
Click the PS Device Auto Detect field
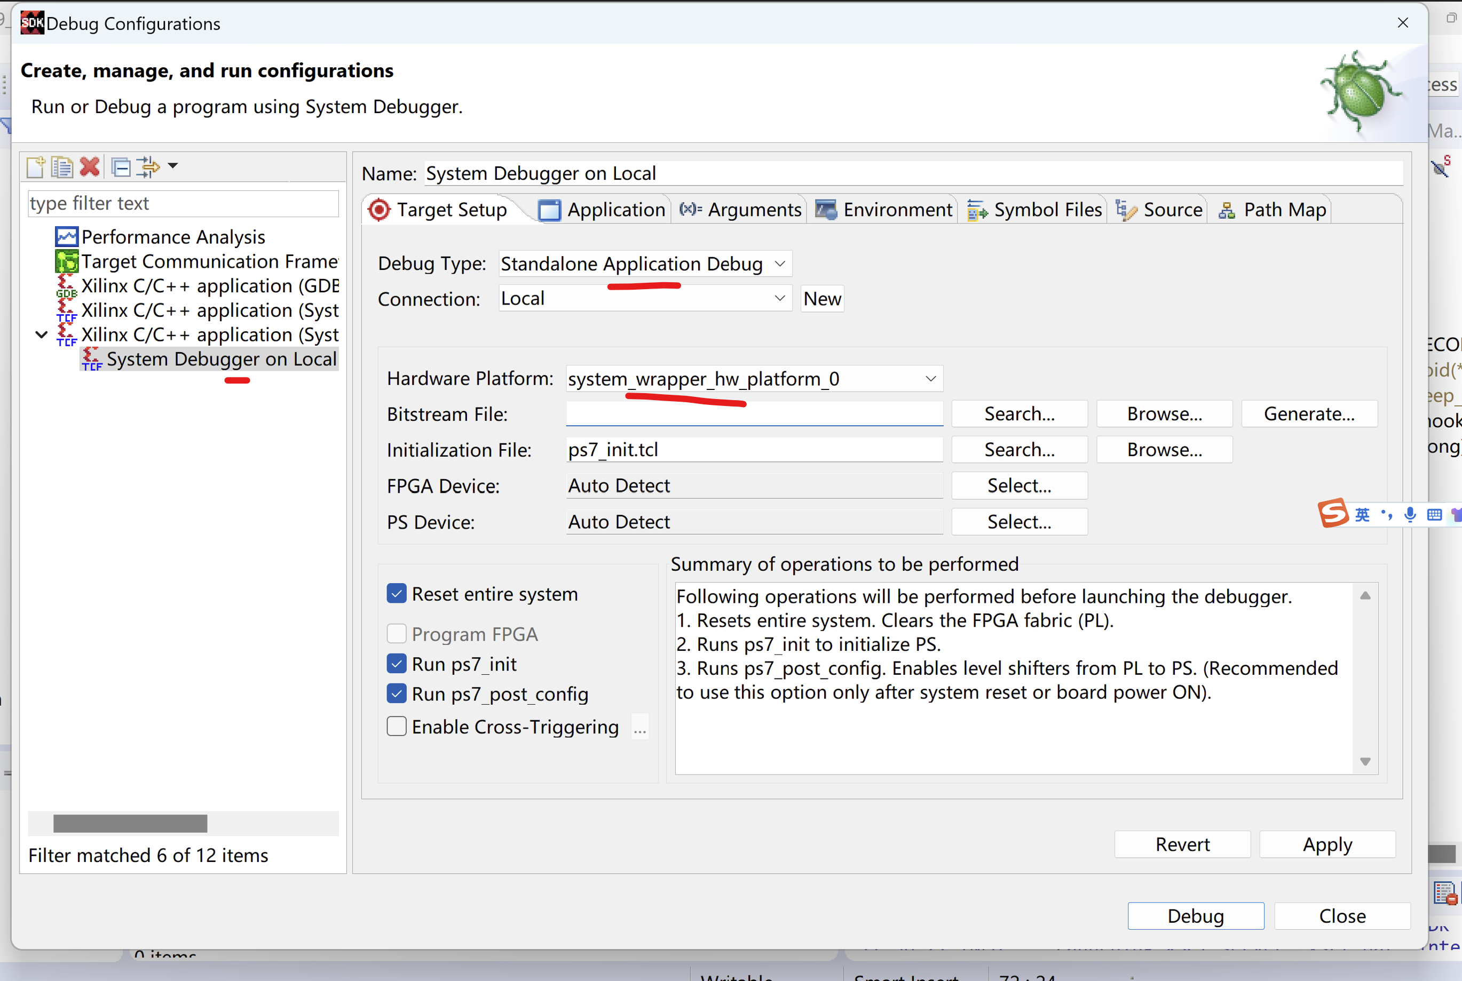(x=754, y=522)
